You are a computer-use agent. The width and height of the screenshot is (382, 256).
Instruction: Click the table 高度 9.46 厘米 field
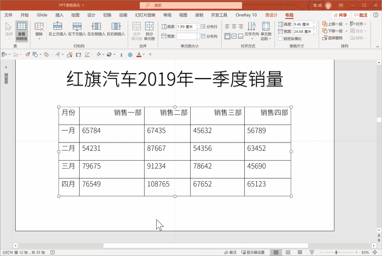click(303, 24)
